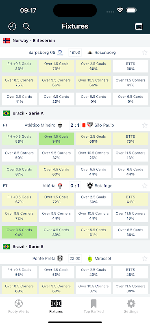The height and width of the screenshot is (326, 150).
Task: Click the Vitória club badge
Action: (60, 186)
